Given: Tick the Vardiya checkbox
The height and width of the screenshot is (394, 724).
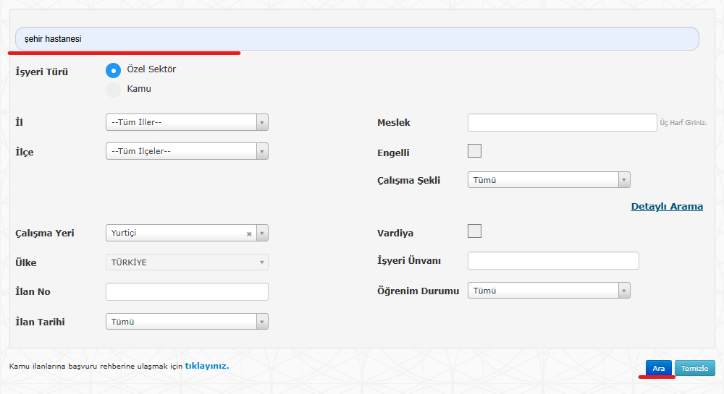Looking at the screenshot, I should click(474, 231).
